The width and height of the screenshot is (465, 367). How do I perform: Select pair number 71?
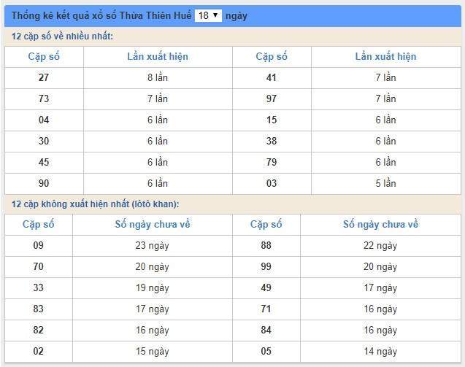pos(266,309)
